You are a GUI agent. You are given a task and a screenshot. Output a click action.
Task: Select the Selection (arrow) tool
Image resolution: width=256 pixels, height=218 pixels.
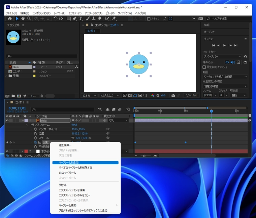17,19
